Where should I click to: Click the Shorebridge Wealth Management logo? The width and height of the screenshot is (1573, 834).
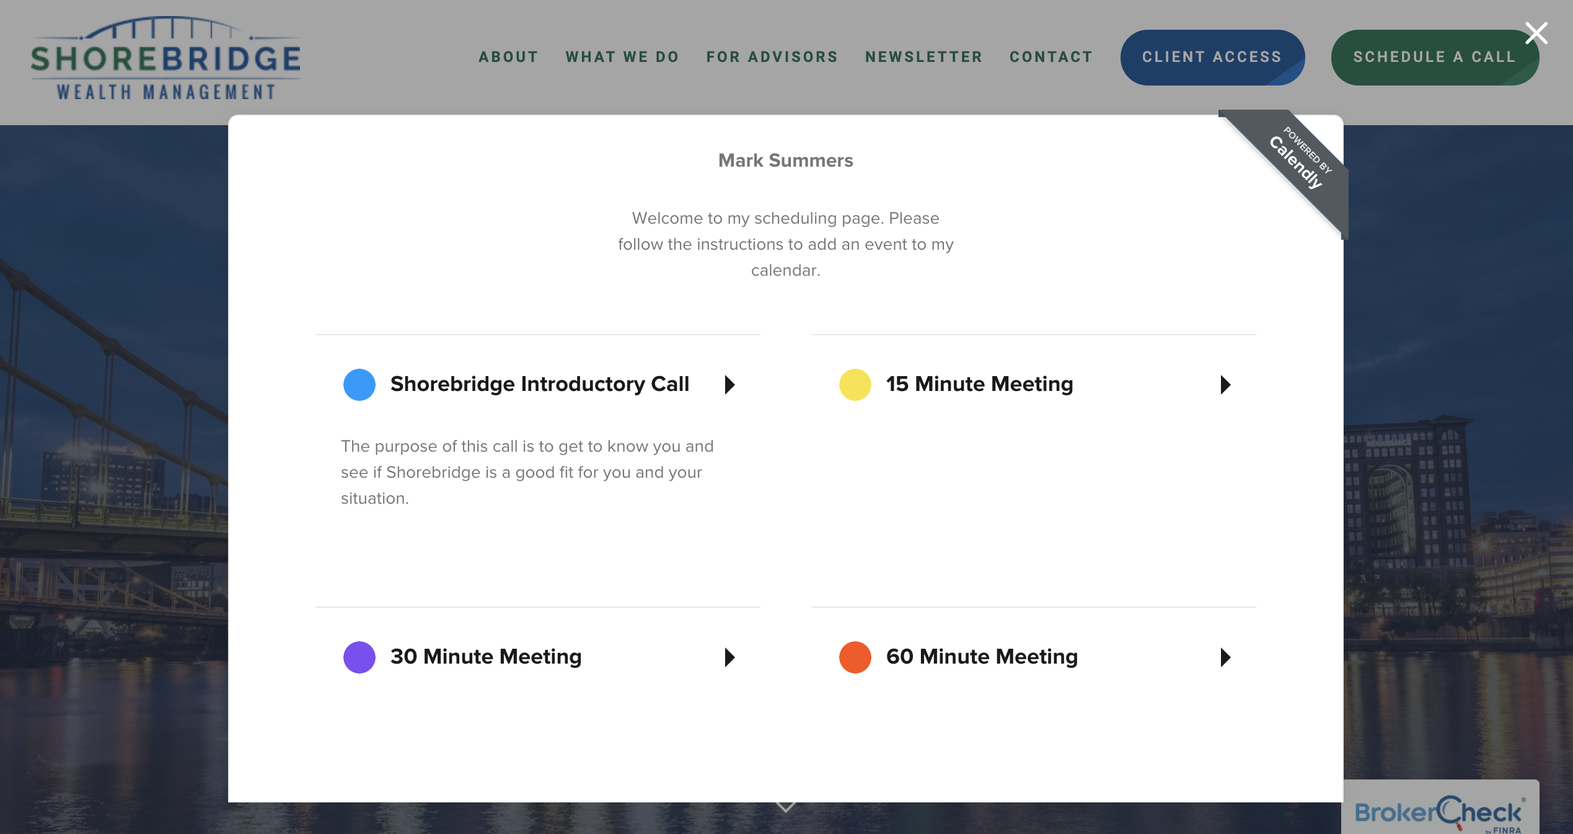(165, 59)
